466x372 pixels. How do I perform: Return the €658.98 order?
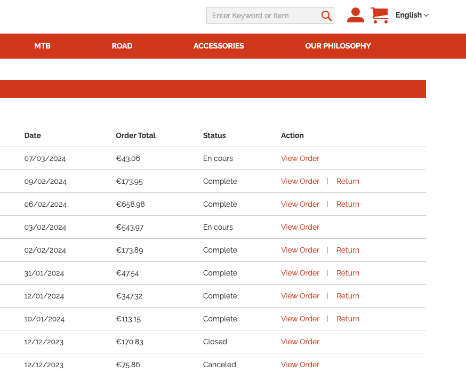tap(348, 204)
